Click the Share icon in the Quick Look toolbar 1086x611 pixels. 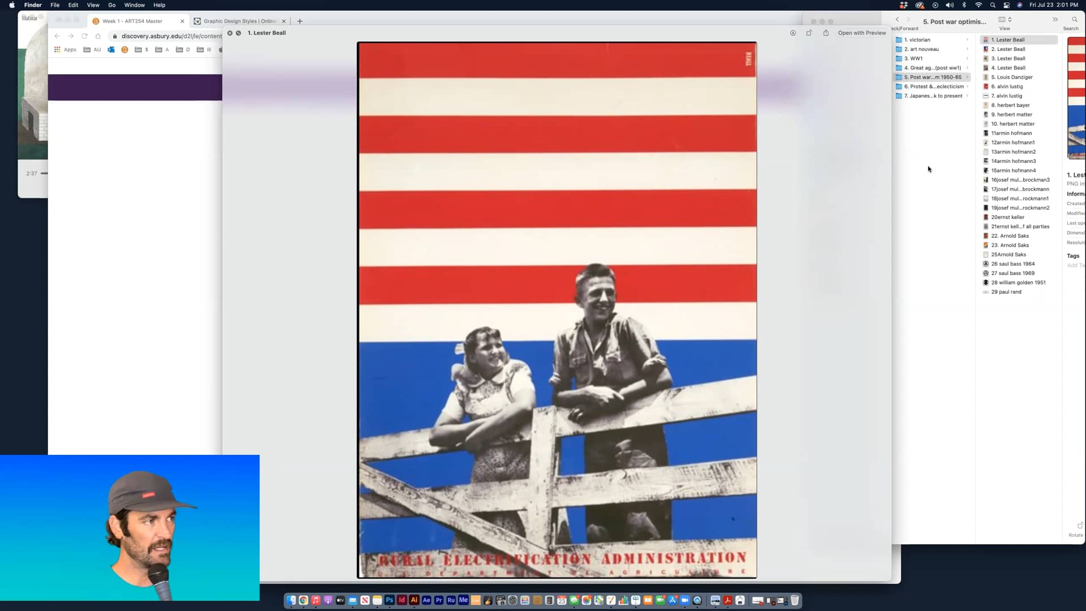pos(826,33)
